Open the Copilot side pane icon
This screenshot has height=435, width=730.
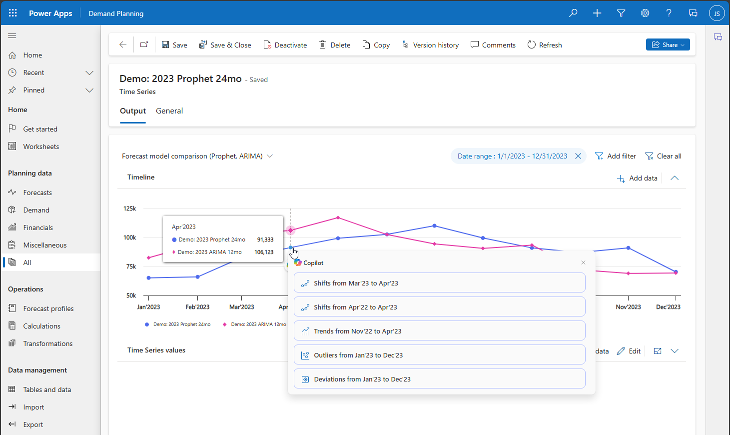coord(718,37)
